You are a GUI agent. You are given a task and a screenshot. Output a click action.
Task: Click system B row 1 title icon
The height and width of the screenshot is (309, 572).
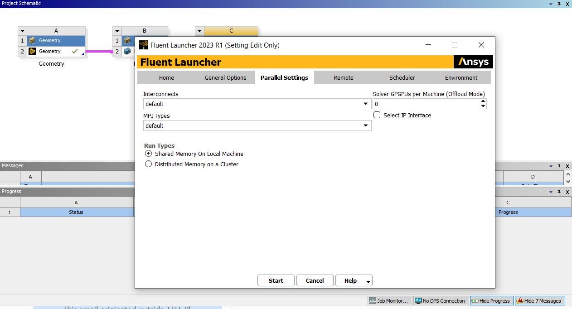pyautogui.click(x=127, y=41)
